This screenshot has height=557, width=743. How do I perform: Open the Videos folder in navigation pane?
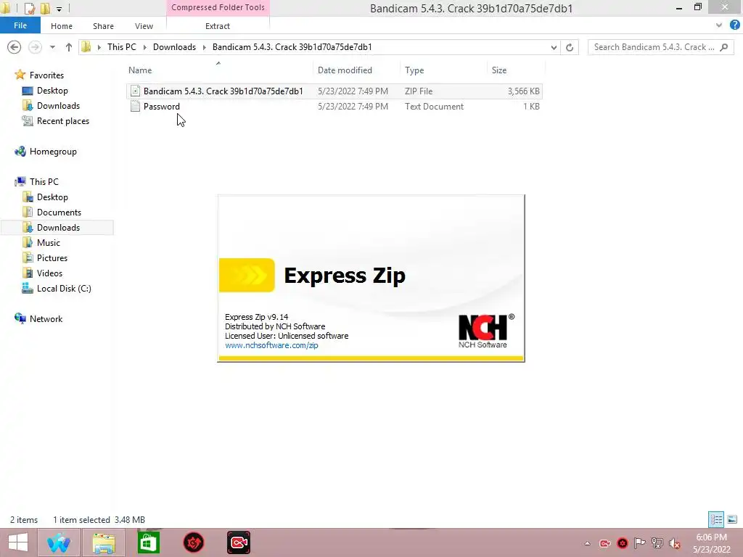pyautogui.click(x=49, y=273)
